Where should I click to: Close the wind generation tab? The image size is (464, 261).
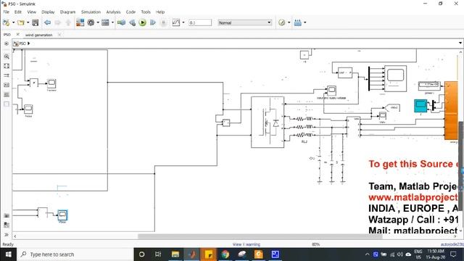59,35
